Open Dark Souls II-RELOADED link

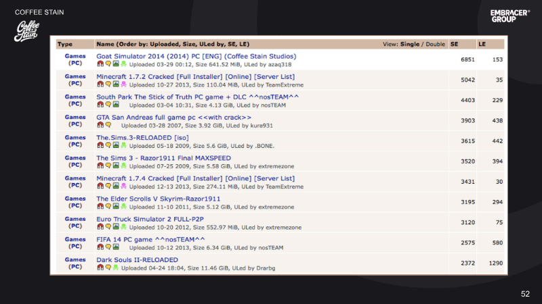[138, 259]
